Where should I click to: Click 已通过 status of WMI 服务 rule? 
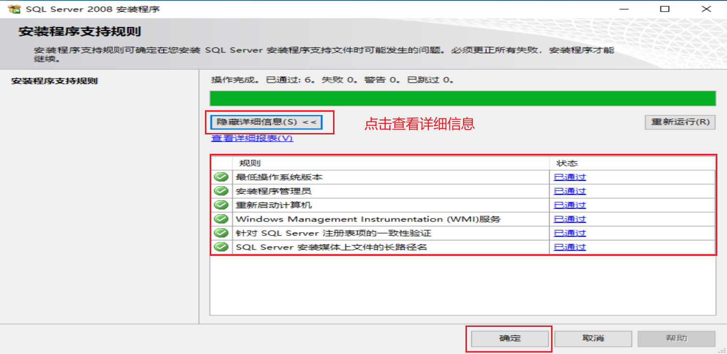pyautogui.click(x=569, y=219)
